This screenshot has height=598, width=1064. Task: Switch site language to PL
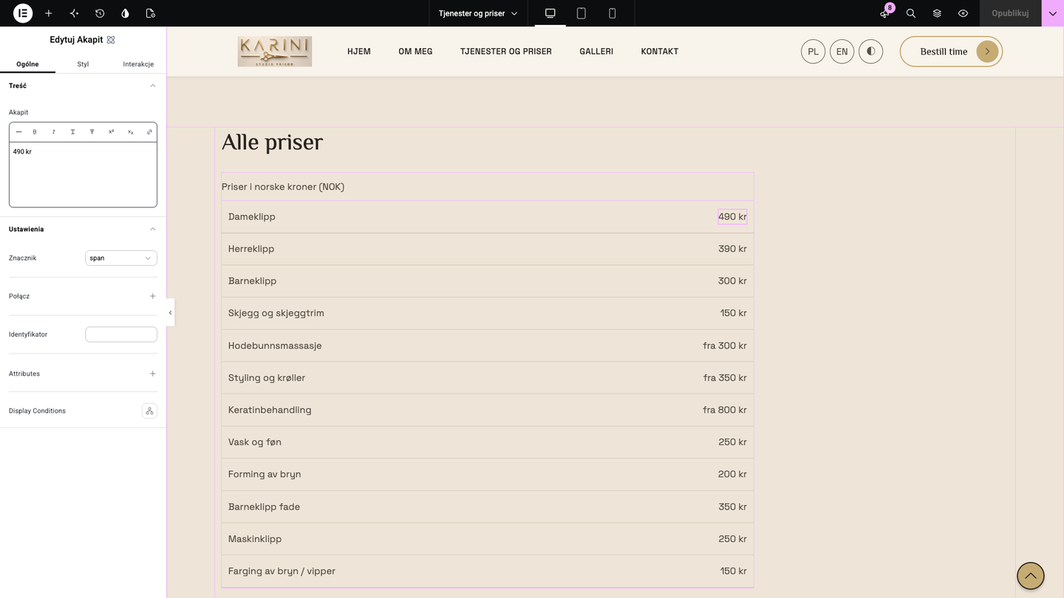(813, 52)
